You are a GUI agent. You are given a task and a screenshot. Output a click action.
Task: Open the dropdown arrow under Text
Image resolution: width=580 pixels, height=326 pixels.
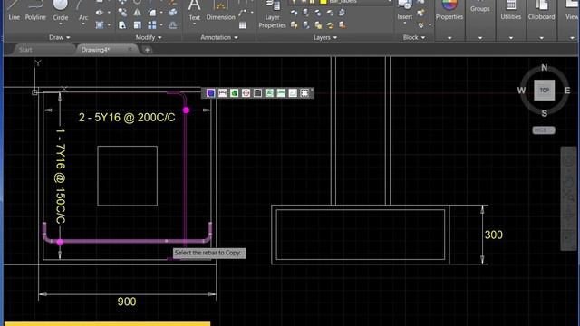pyautogui.click(x=195, y=24)
